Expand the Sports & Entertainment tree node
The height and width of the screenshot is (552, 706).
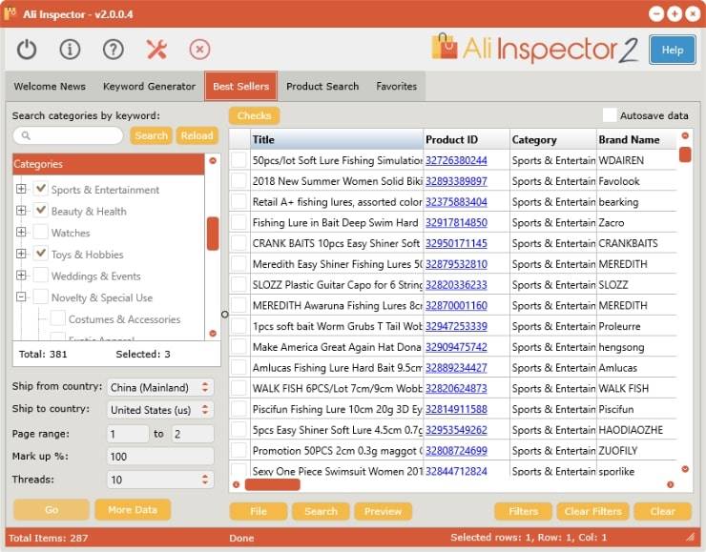pyautogui.click(x=21, y=189)
